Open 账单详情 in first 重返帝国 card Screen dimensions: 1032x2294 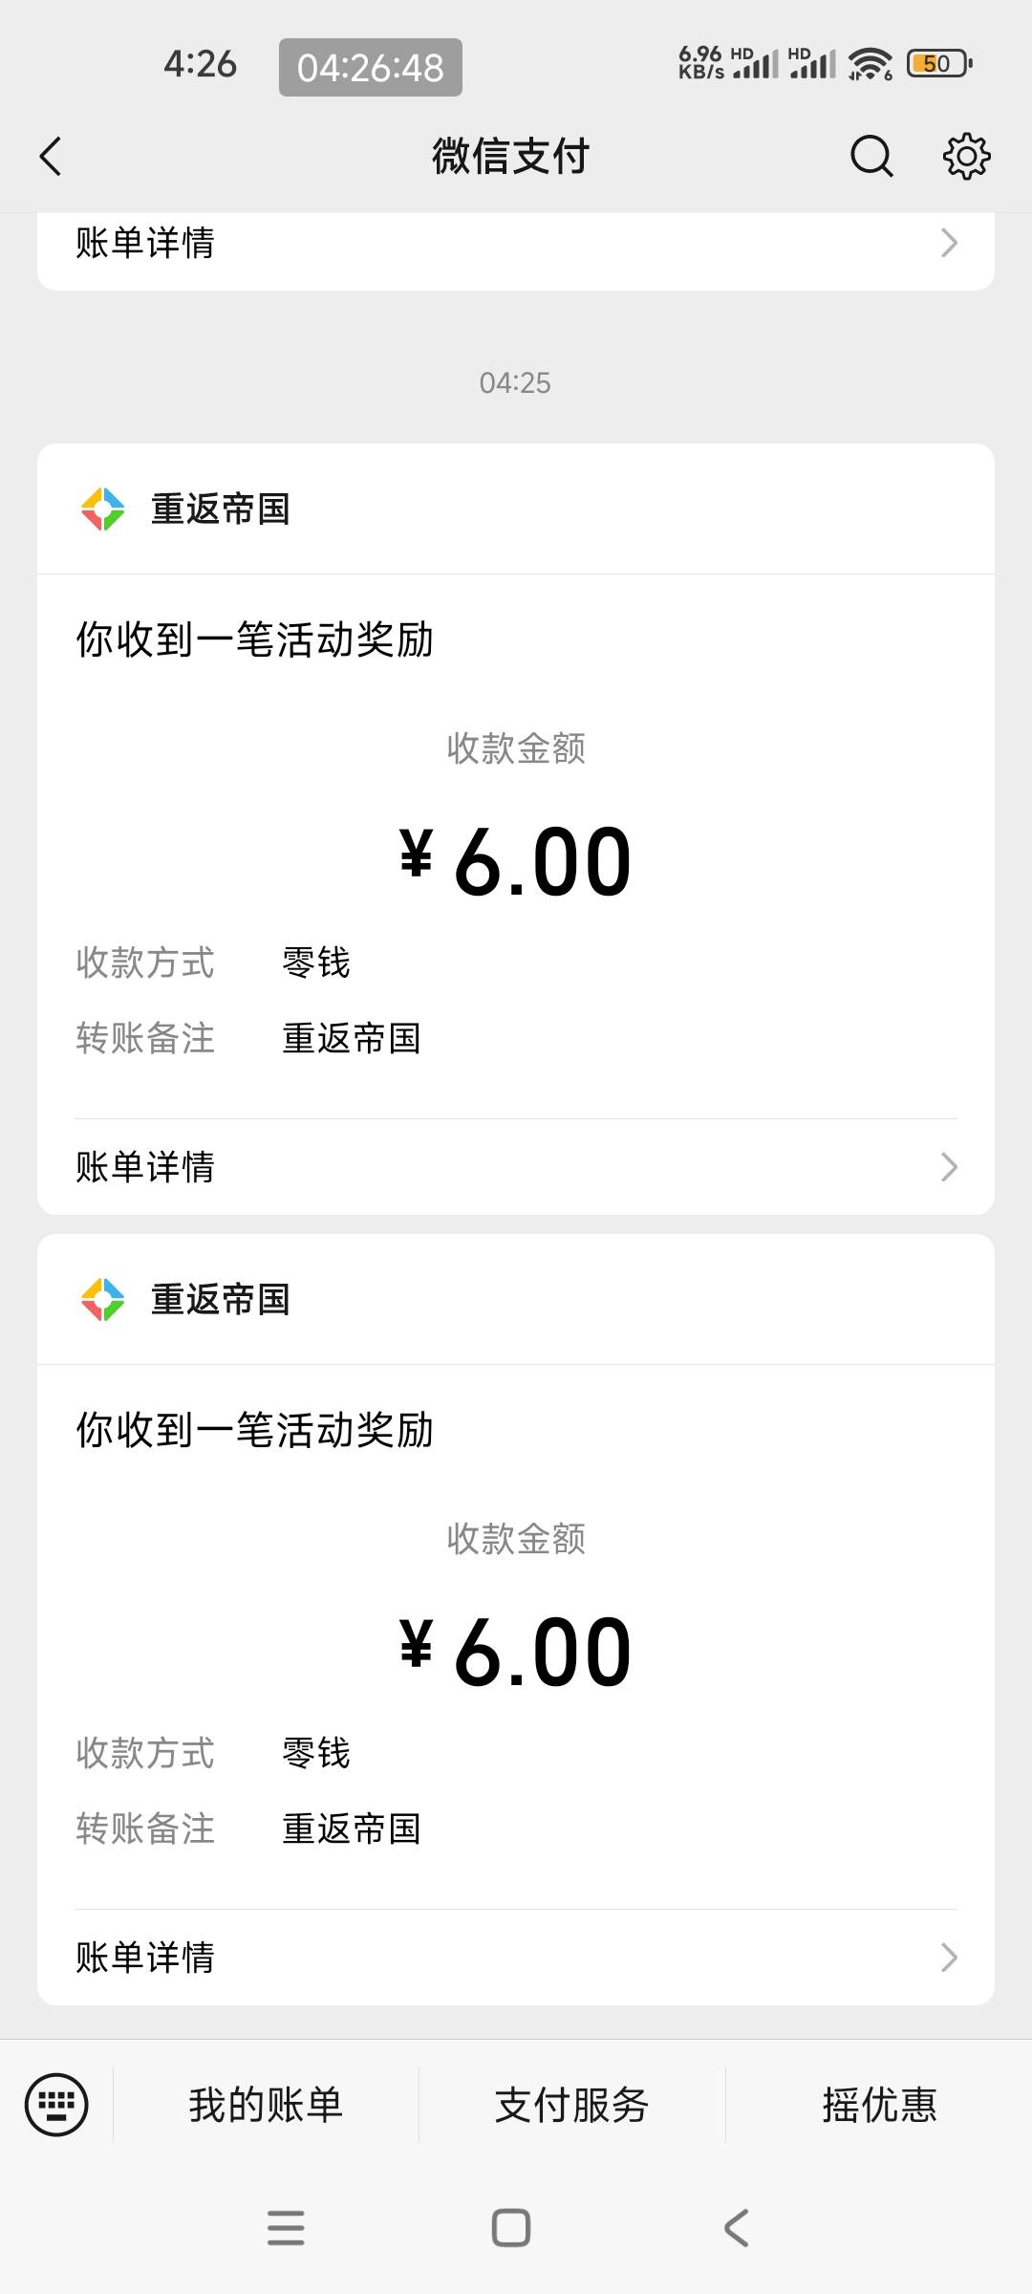click(x=516, y=1167)
